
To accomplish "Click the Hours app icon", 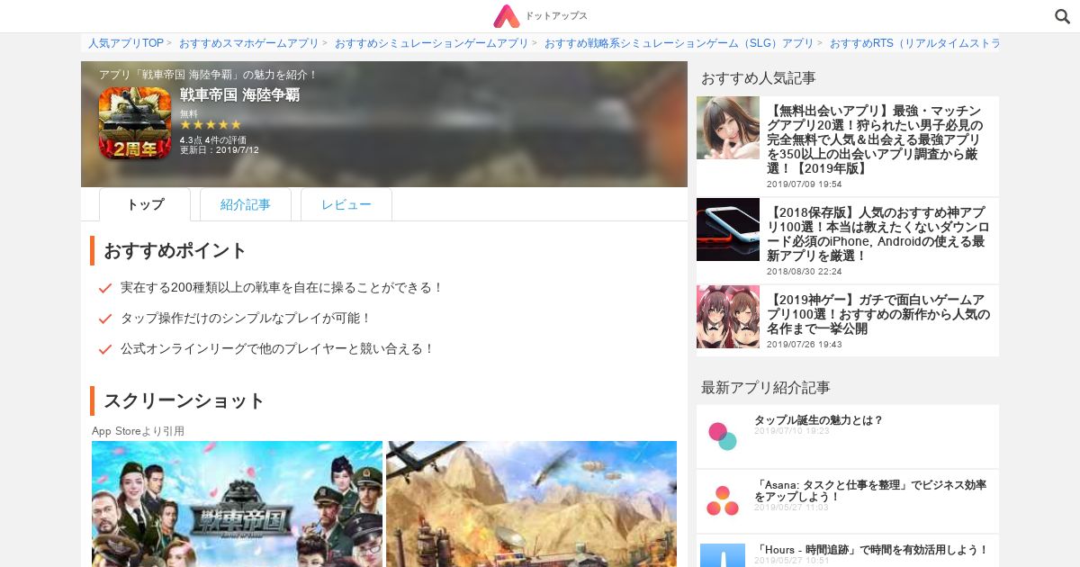I will coord(723,555).
